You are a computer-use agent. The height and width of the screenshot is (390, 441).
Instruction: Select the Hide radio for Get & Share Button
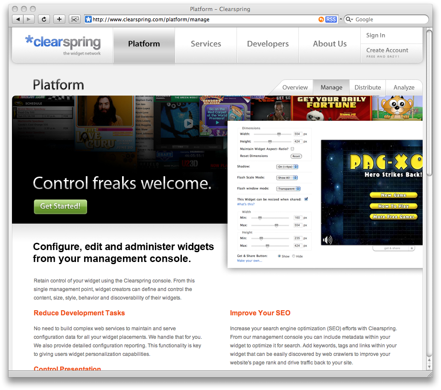pos(294,256)
